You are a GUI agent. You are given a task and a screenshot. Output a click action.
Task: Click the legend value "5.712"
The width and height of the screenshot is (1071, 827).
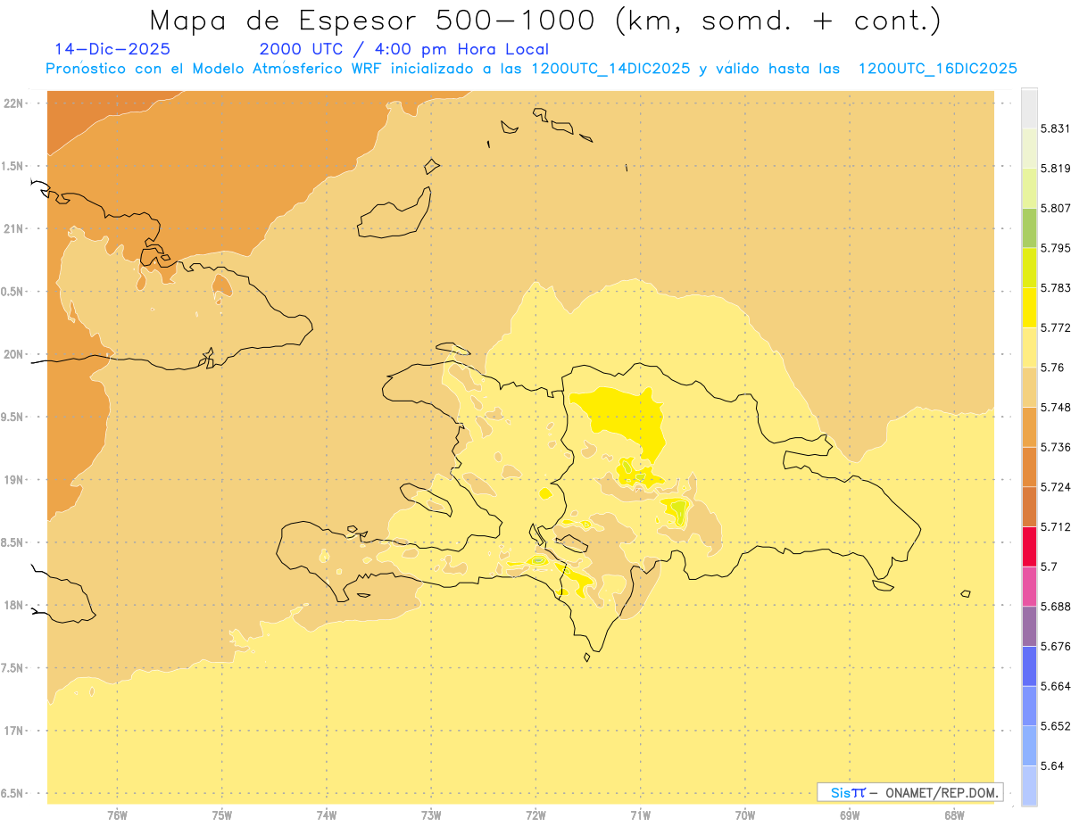(1056, 526)
